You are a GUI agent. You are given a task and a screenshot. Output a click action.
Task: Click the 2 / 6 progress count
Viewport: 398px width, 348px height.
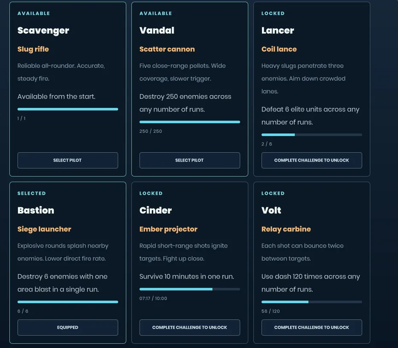point(267,144)
